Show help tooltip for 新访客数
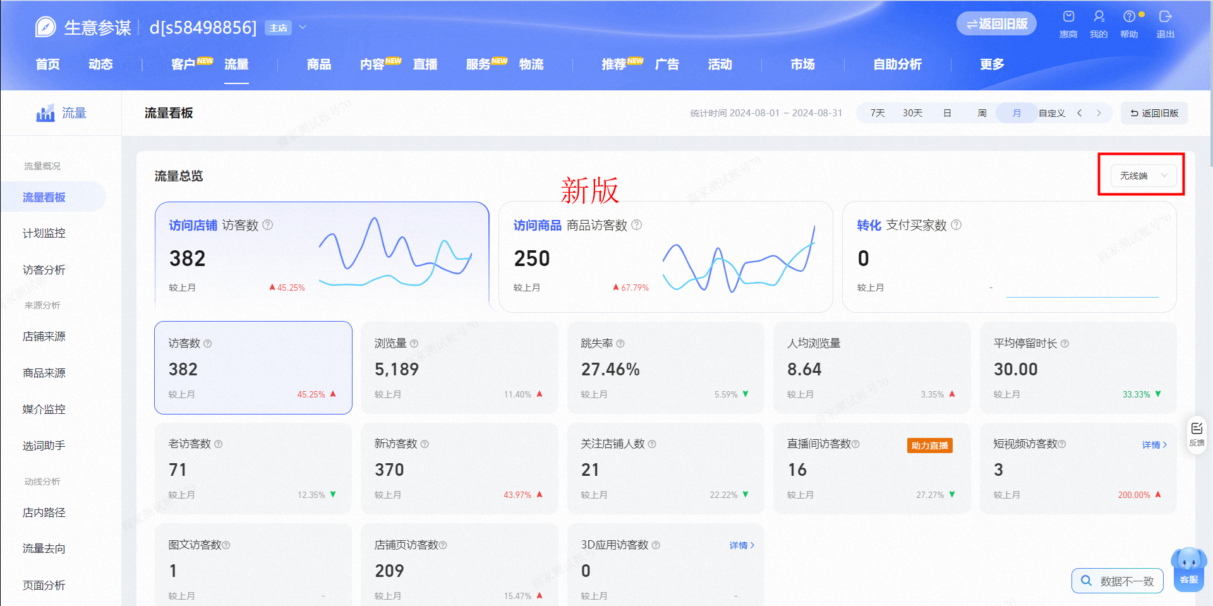Viewport: 1213px width, 606px height. 425,444
